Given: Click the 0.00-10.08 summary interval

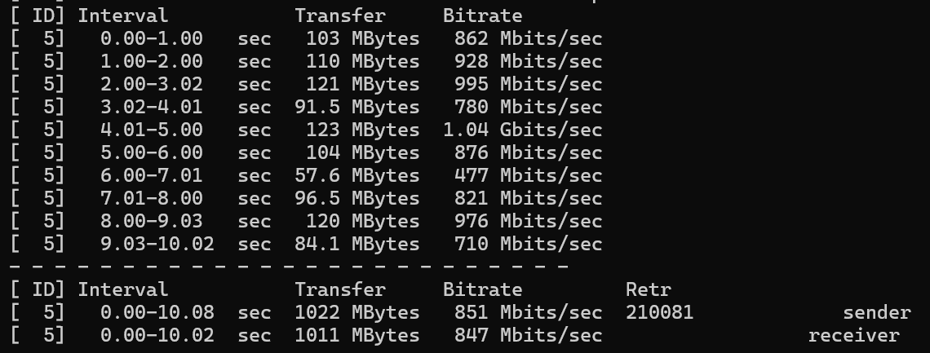Looking at the screenshot, I should click(157, 313).
